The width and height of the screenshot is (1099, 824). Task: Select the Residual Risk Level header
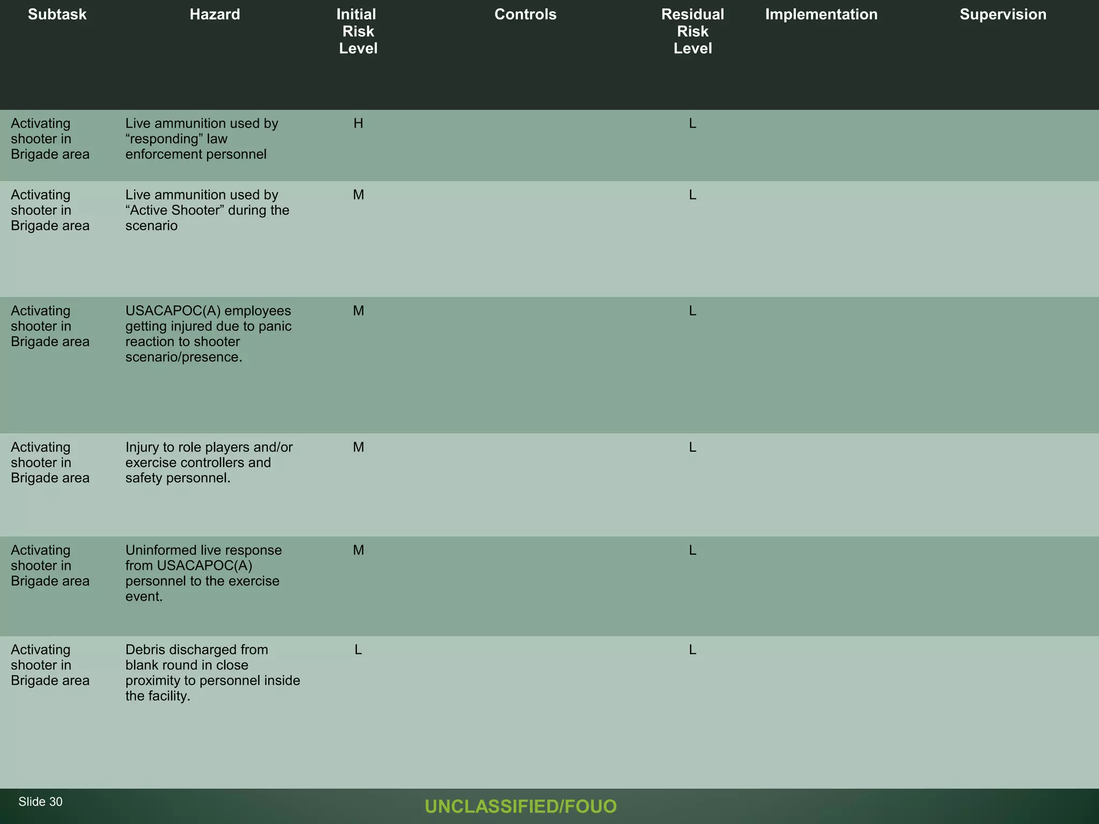692,31
